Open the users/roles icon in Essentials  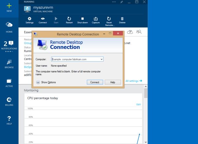139,32
